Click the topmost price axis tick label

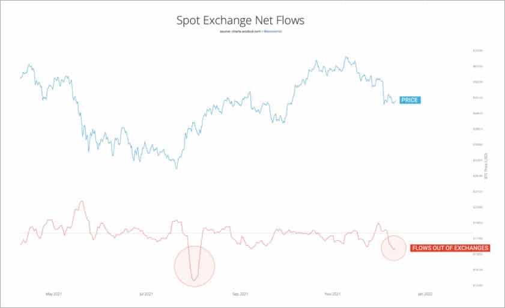[x=478, y=50]
